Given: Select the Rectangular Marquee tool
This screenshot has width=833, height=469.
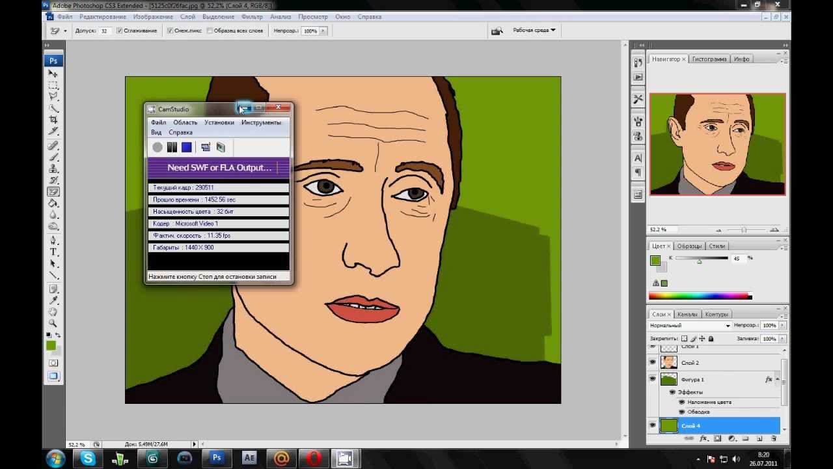Looking at the screenshot, I should pos(53,85).
